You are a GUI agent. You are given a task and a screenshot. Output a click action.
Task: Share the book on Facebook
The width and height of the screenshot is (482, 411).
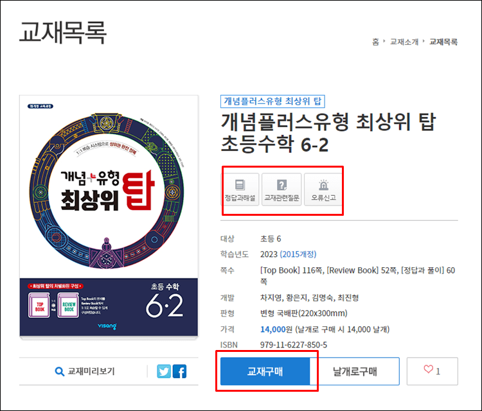179,371
